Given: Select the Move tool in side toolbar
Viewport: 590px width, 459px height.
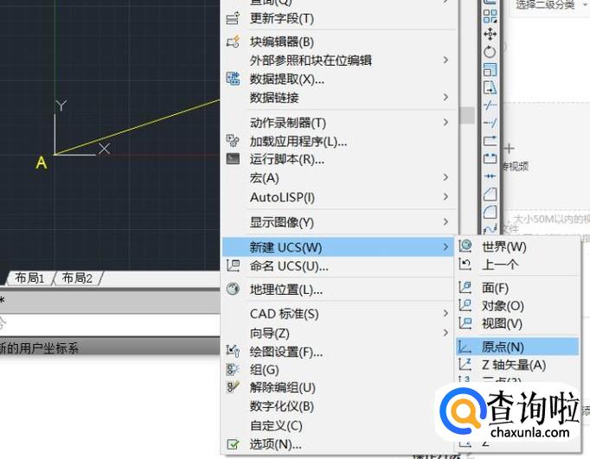Looking at the screenshot, I should click(x=490, y=35).
